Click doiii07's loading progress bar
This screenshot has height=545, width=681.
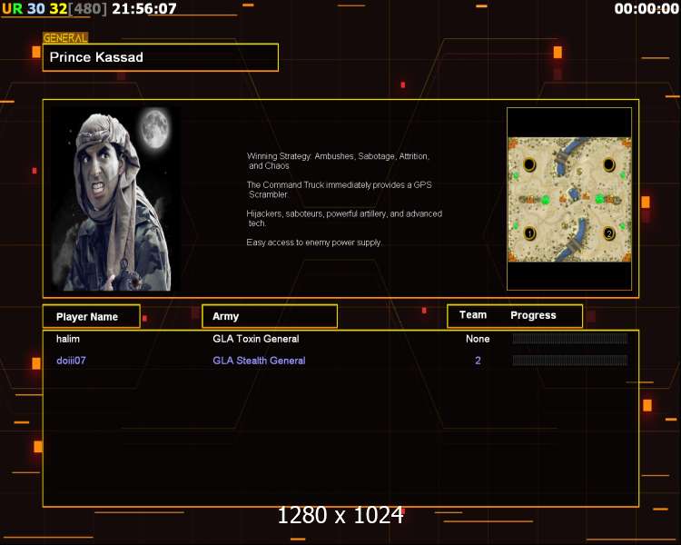coord(569,361)
